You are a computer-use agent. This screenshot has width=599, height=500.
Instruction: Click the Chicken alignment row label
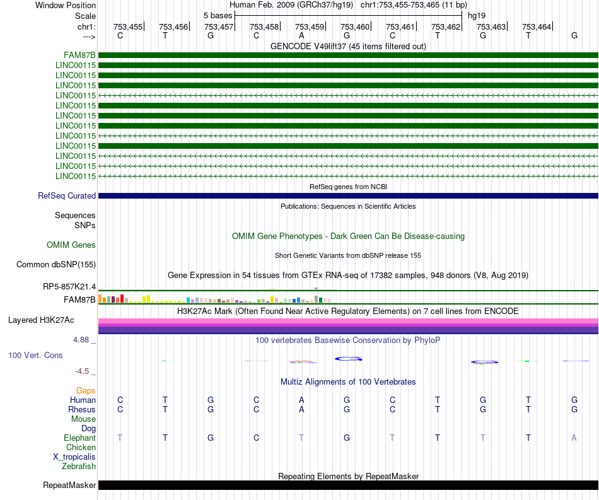pos(81,447)
